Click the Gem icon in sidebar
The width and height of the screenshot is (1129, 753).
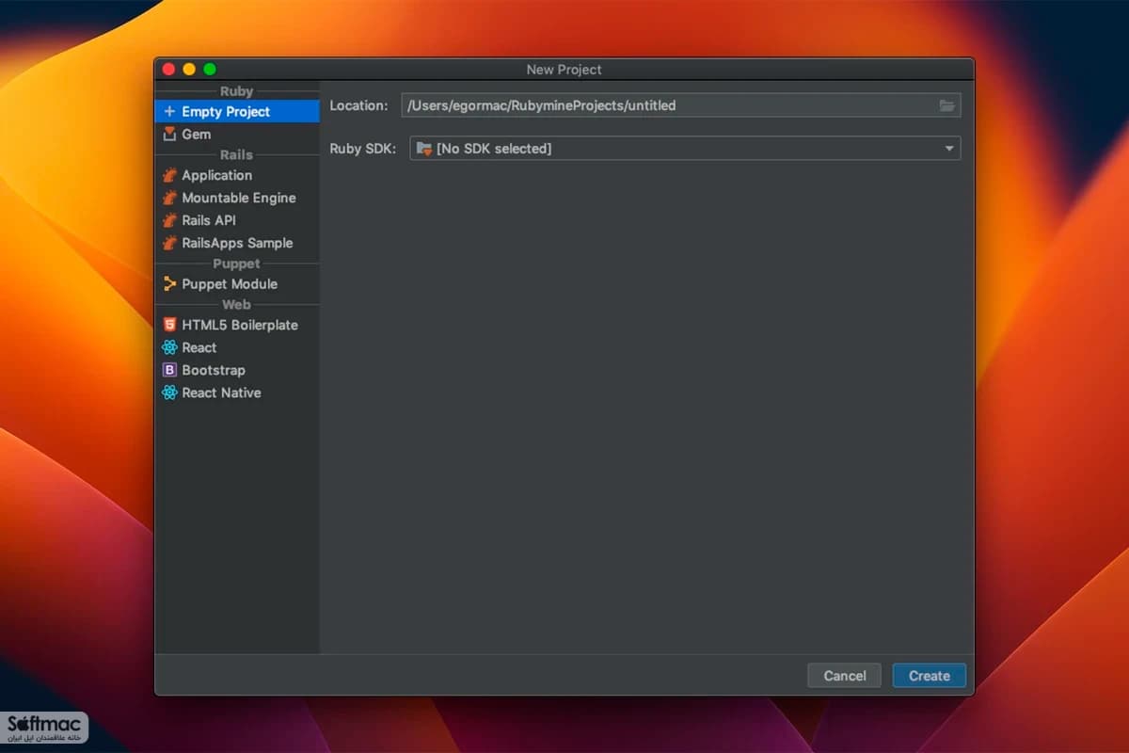coord(169,134)
